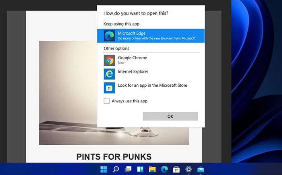Pick the Internet Explorer icon
This screenshot has width=282, height=175.
coord(109,74)
